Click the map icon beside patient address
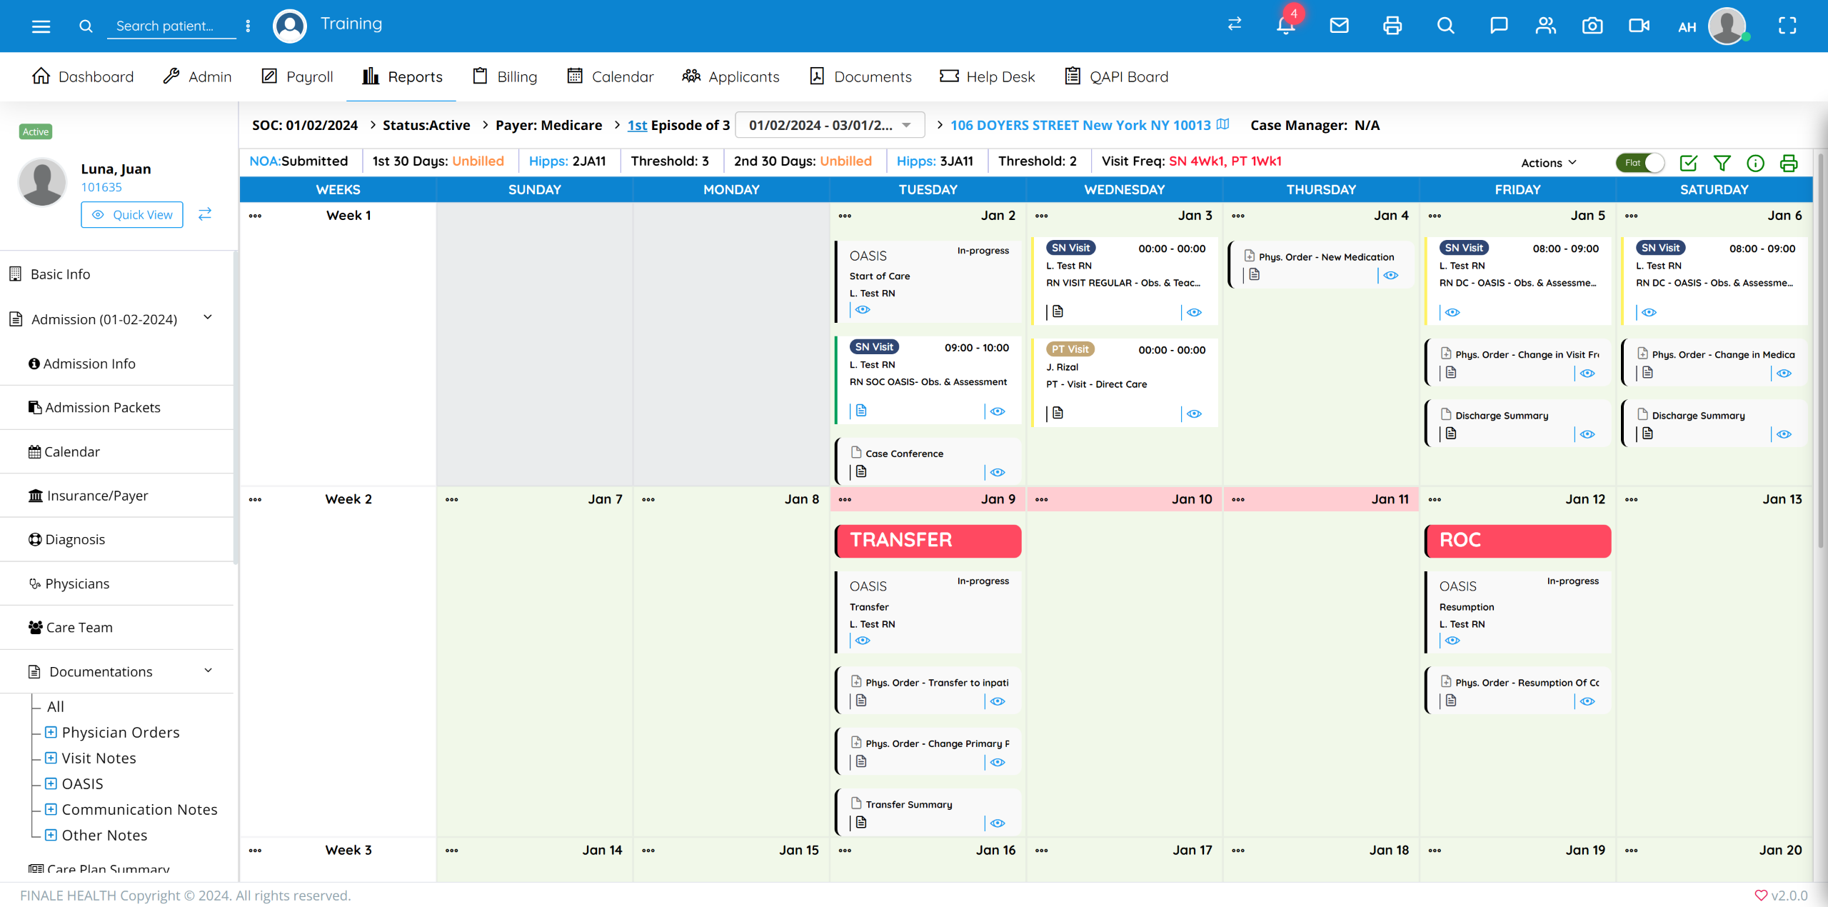The height and width of the screenshot is (907, 1828). click(1223, 124)
